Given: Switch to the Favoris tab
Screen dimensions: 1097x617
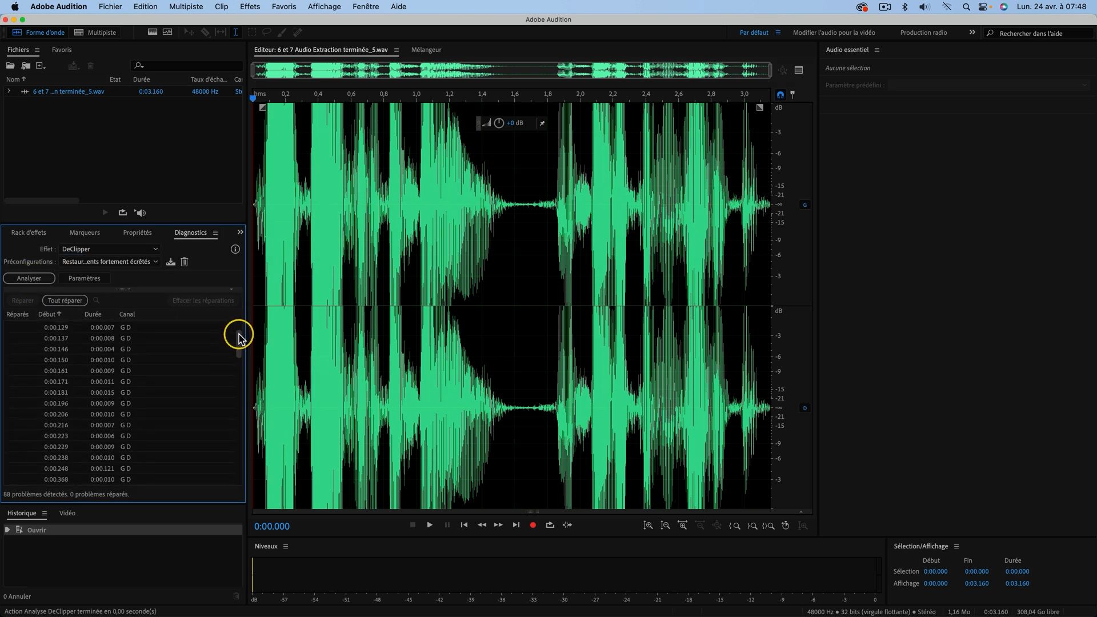Looking at the screenshot, I should [x=62, y=50].
